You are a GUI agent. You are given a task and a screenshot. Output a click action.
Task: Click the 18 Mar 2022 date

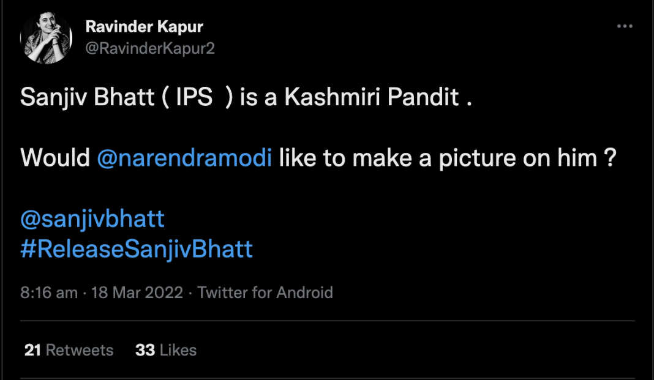coord(137,292)
